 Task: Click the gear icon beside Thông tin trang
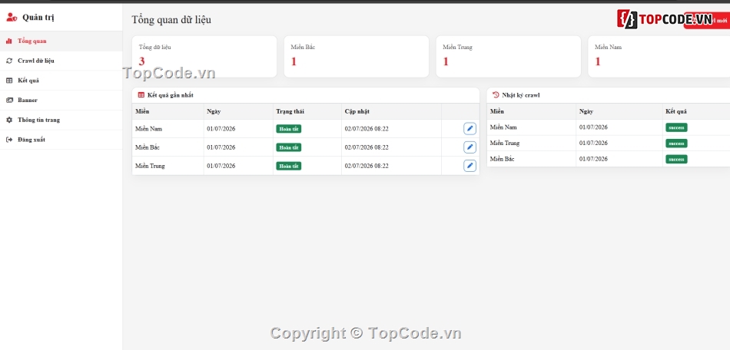click(9, 120)
